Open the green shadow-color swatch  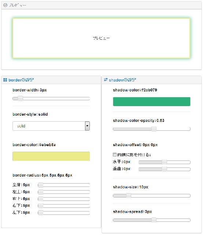click(152, 101)
